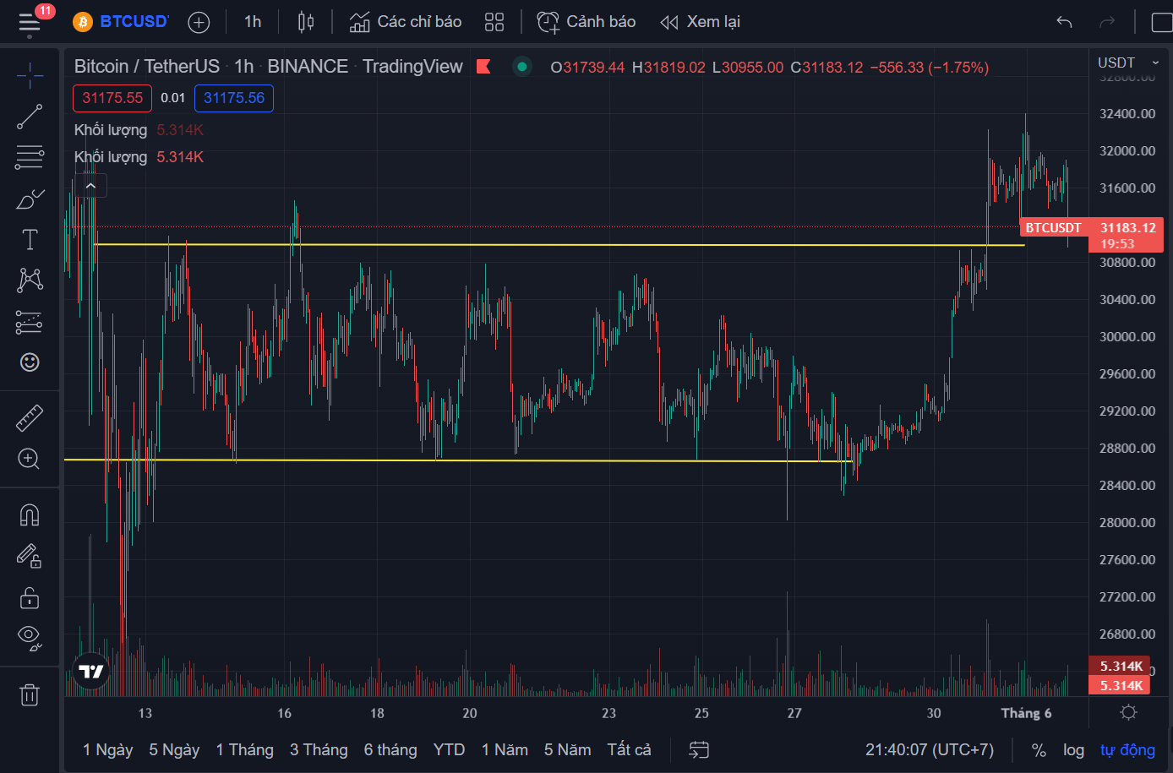Select the brush drawing tool
This screenshot has height=773, width=1173.
[x=30, y=199]
